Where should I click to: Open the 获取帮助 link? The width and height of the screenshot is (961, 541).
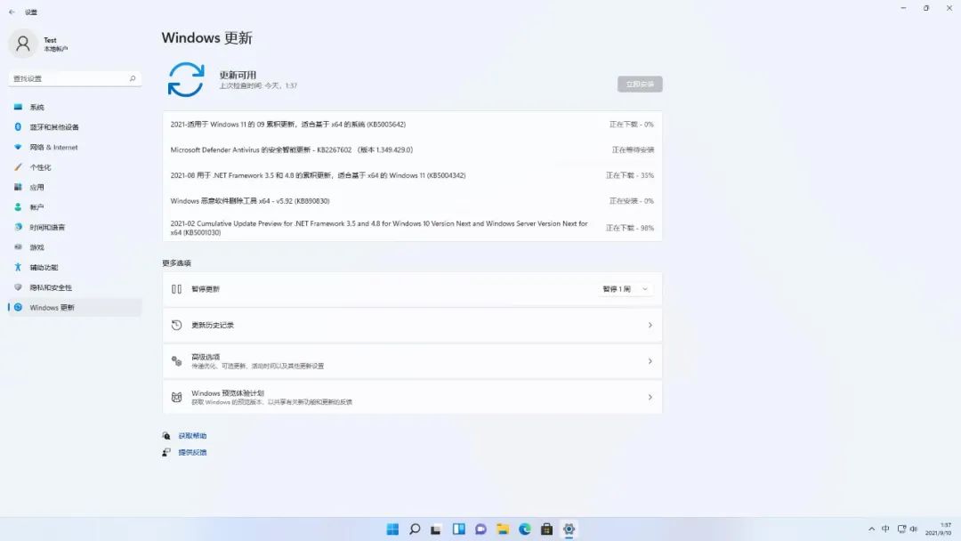click(192, 436)
